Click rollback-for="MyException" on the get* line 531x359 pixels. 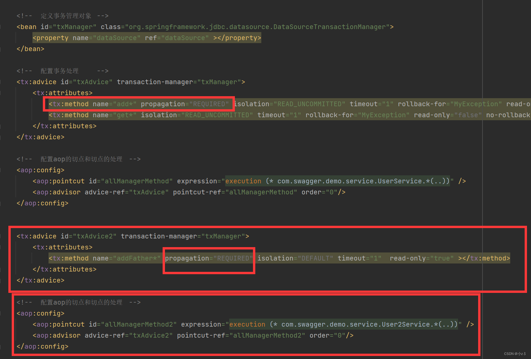click(357, 115)
